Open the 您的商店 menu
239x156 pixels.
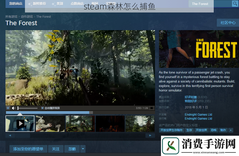point(16,3)
